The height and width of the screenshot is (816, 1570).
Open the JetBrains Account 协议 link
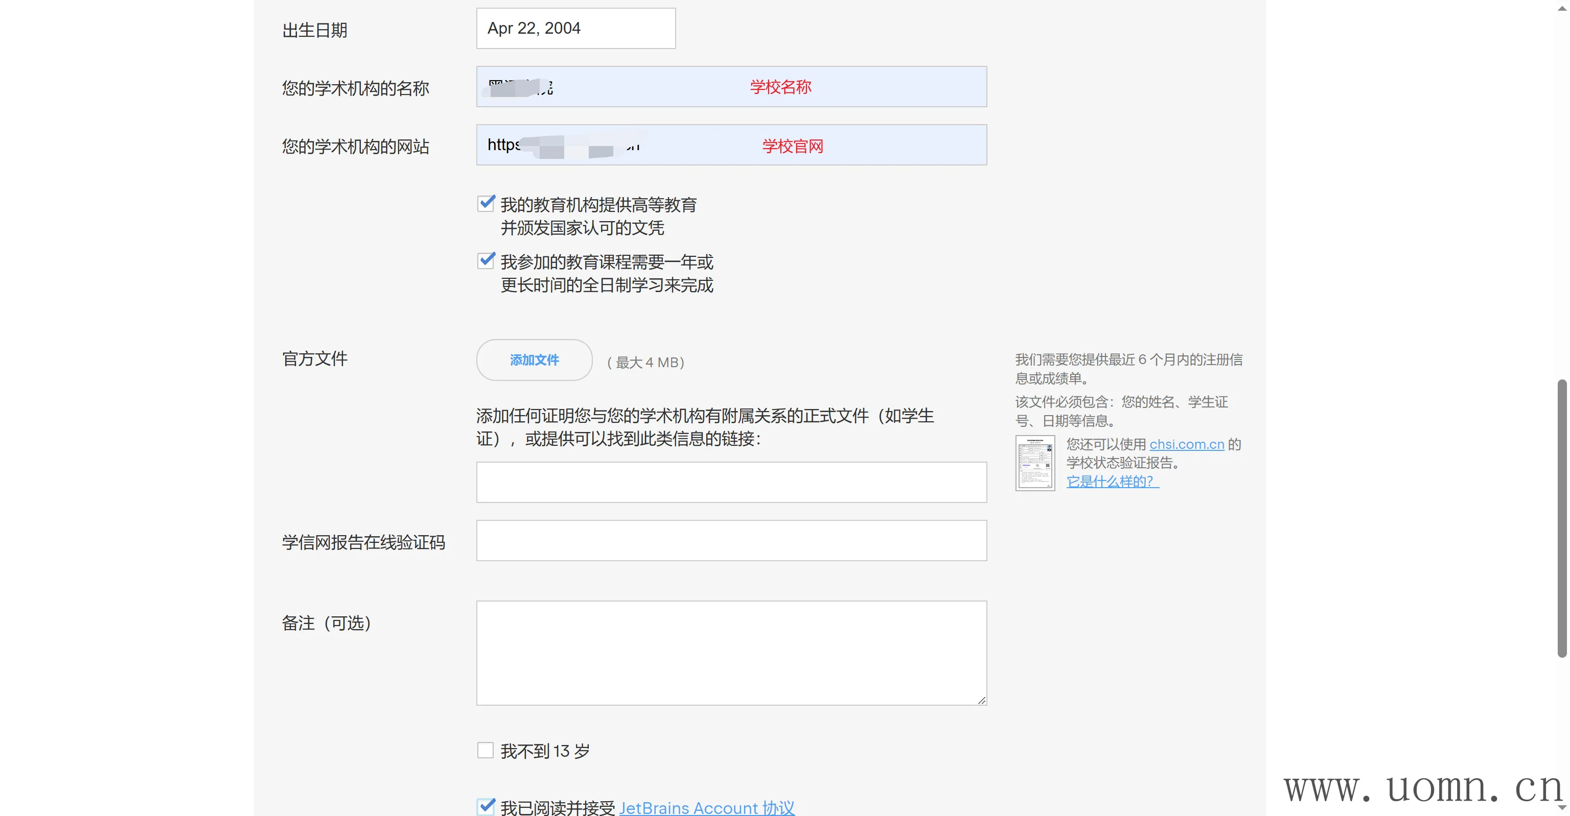pos(706,807)
